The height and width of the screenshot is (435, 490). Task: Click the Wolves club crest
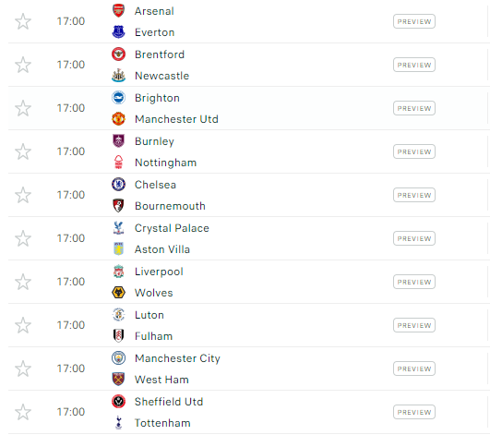(x=118, y=293)
